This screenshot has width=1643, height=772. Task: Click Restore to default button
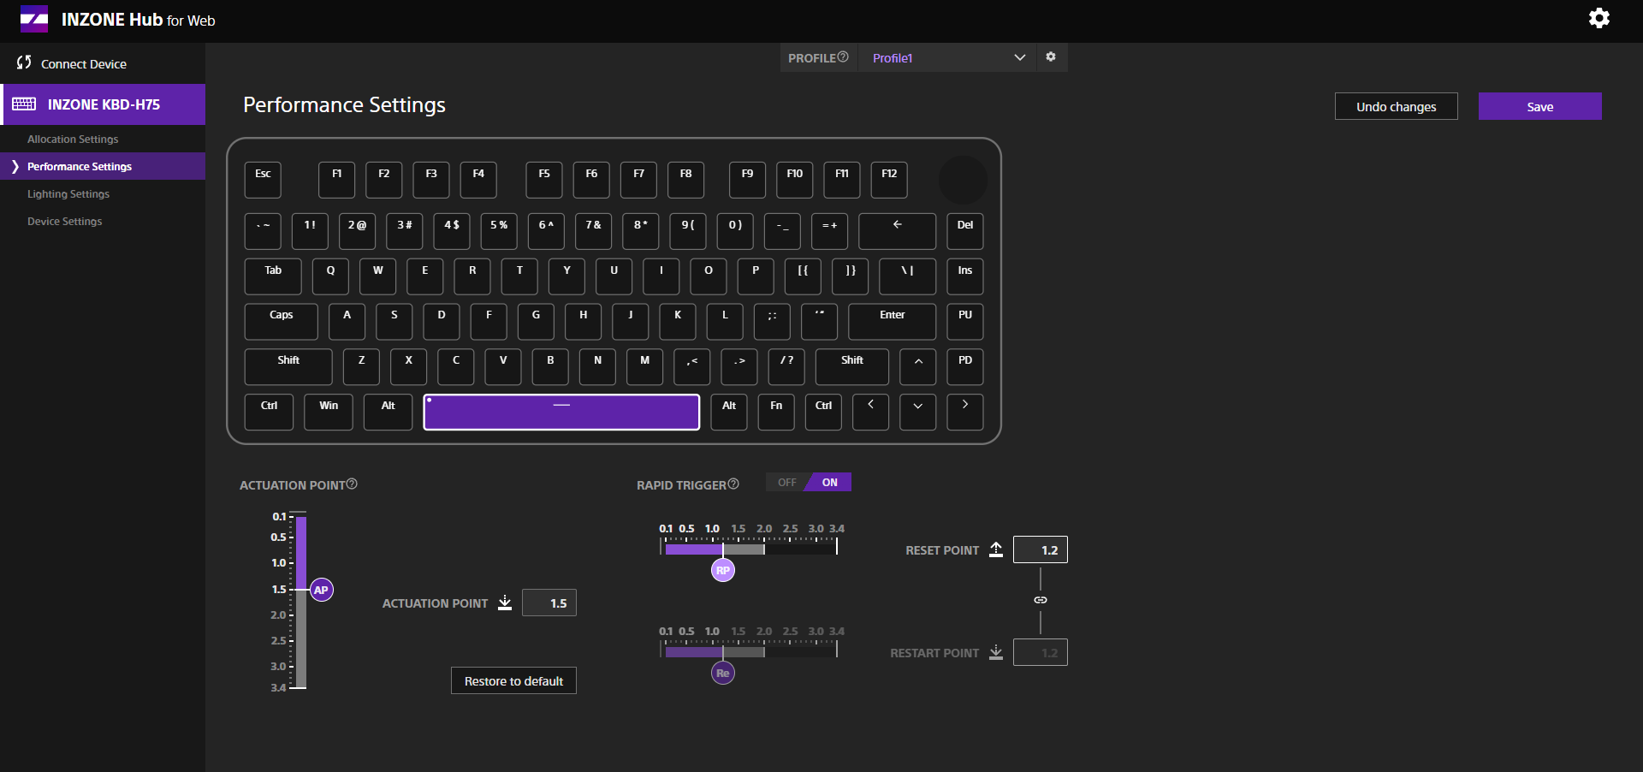coord(513,680)
